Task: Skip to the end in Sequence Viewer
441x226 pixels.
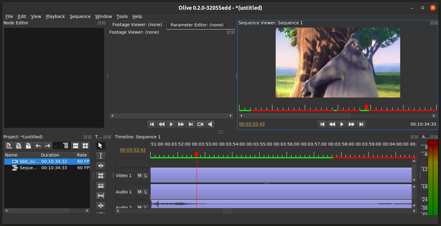Action: pyautogui.click(x=361, y=124)
